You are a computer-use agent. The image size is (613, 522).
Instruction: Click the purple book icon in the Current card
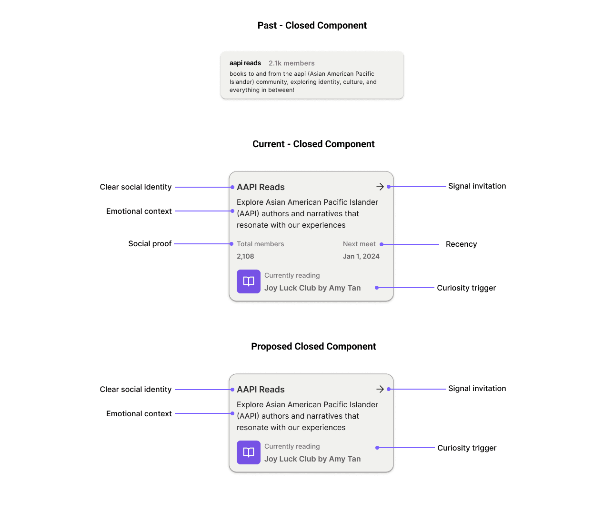(x=248, y=281)
